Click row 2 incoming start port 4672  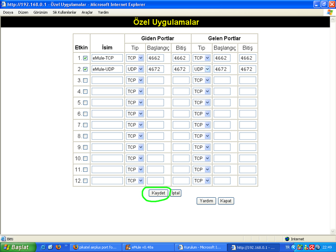[x=222, y=69]
